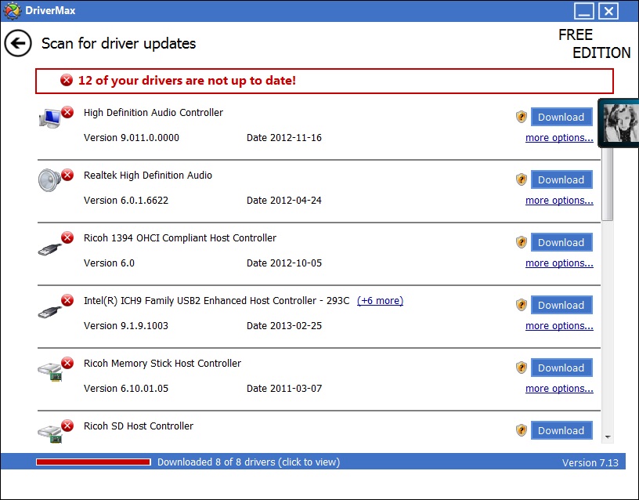
Task: Click the Scan for driver updates heading
Action: [118, 44]
